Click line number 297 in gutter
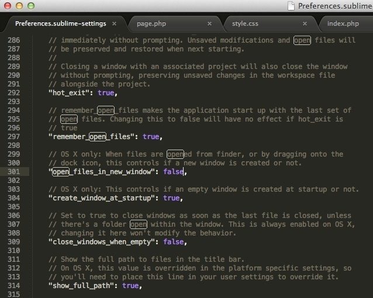Image resolution: width=373 pixels, height=298 pixels. 14,137
